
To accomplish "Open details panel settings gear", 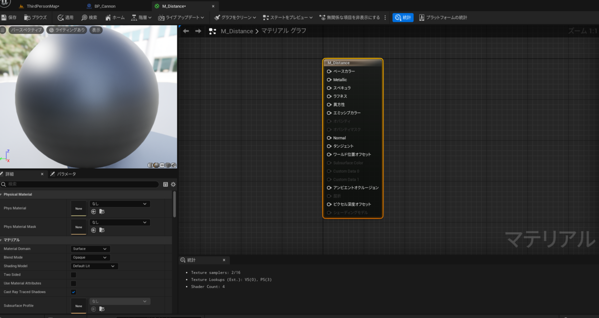I will point(173,184).
